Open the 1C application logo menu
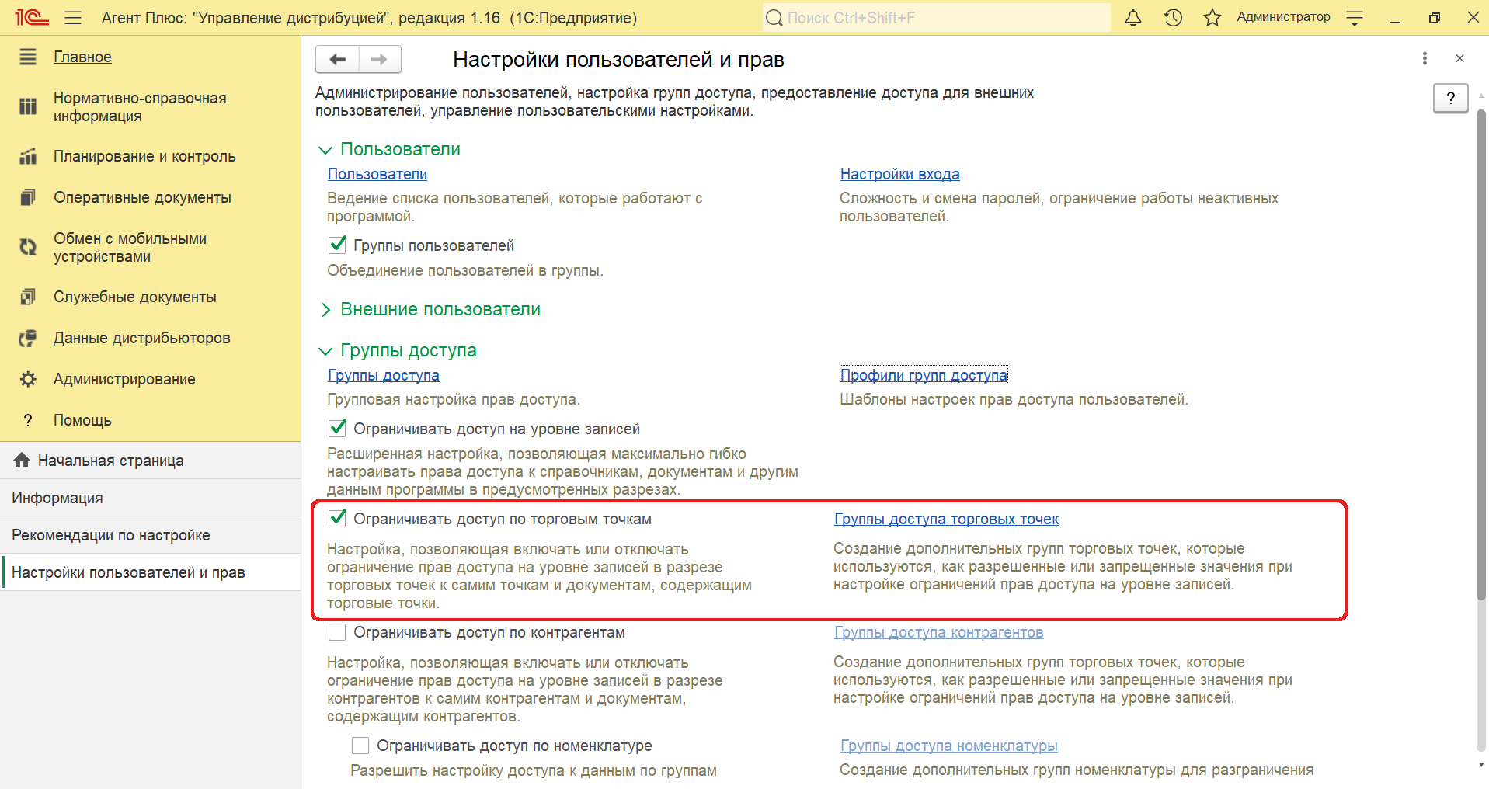This screenshot has width=1489, height=789. (x=32, y=17)
